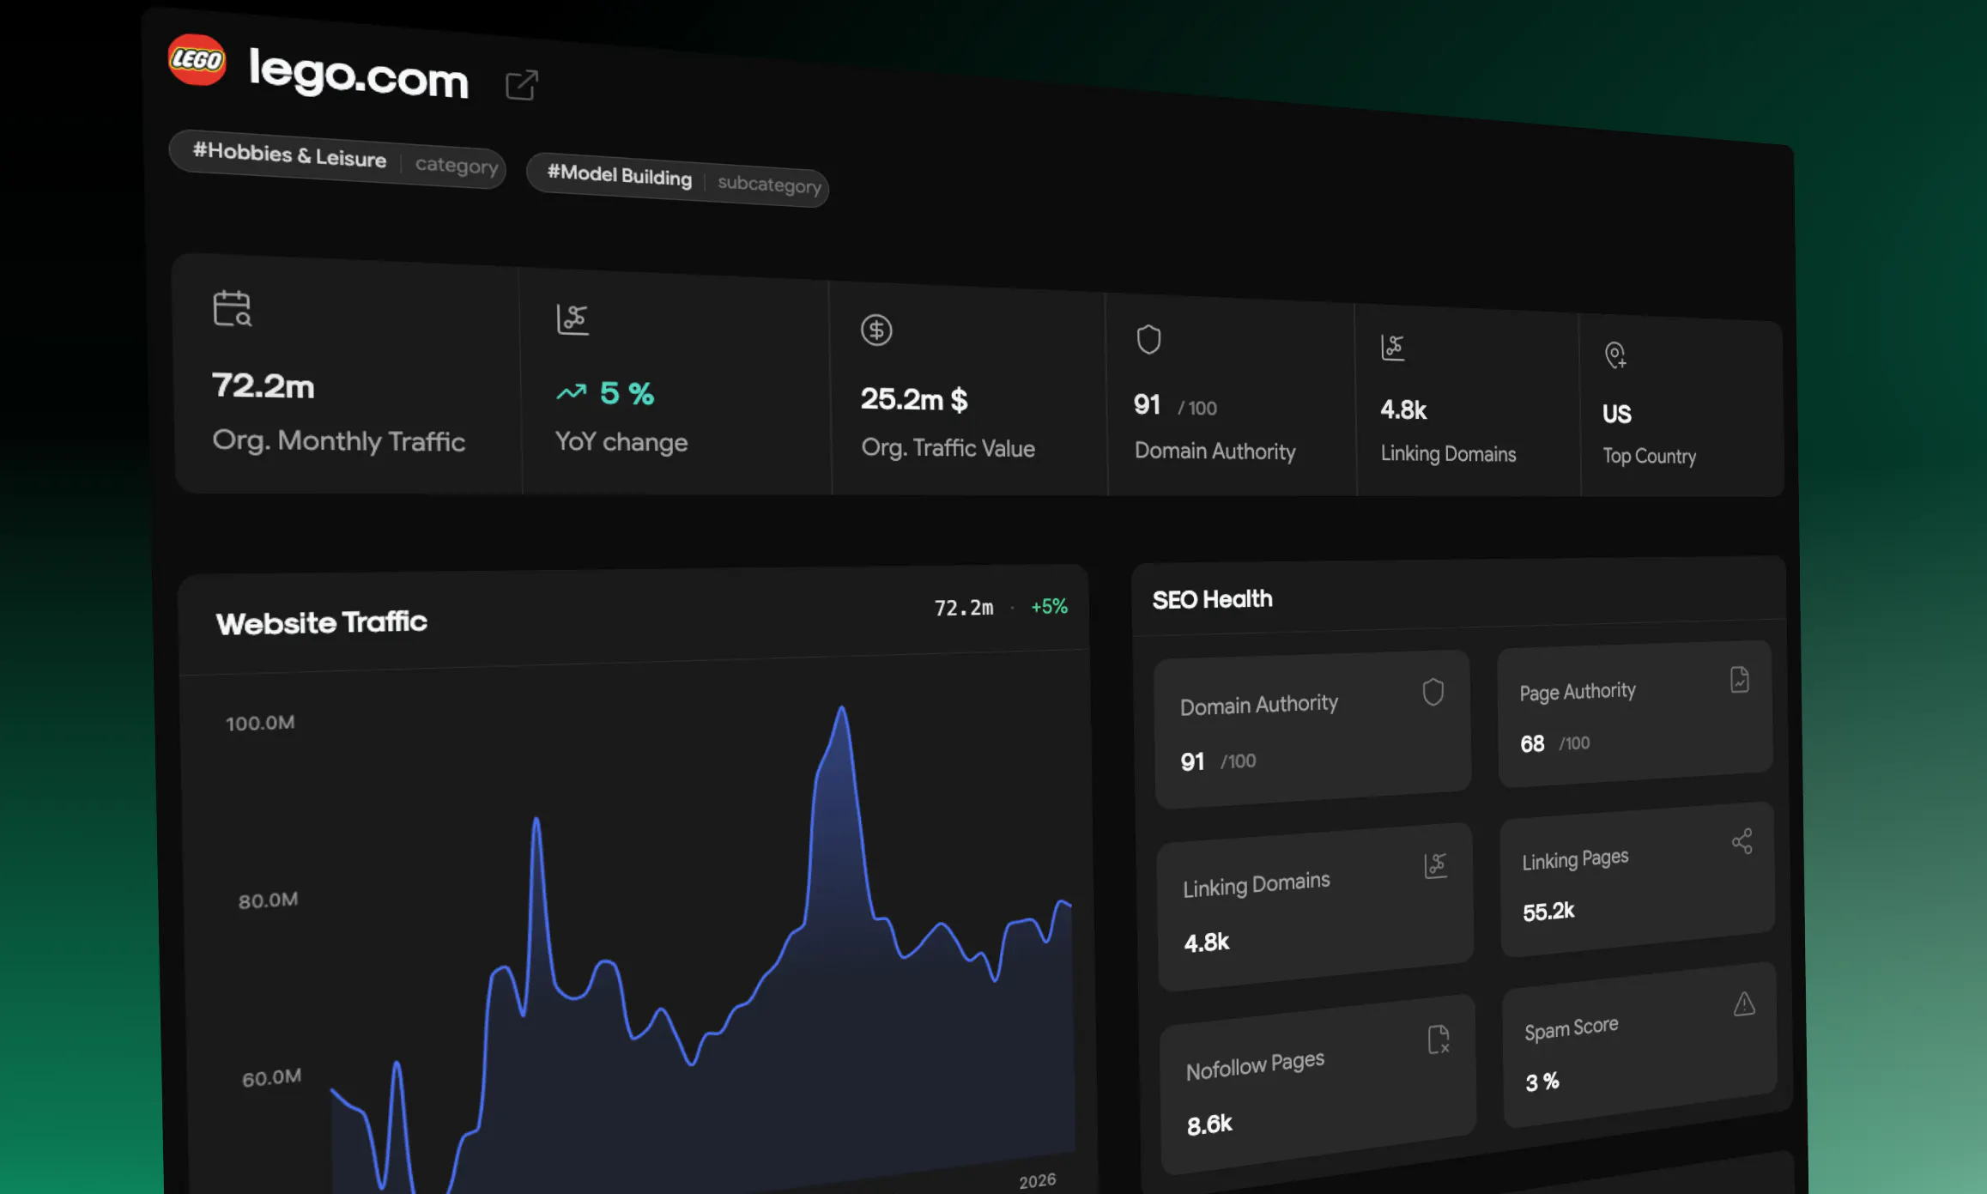Image resolution: width=1987 pixels, height=1194 pixels.
Task: Click the tallest peak of the traffic chart
Action: (x=841, y=709)
